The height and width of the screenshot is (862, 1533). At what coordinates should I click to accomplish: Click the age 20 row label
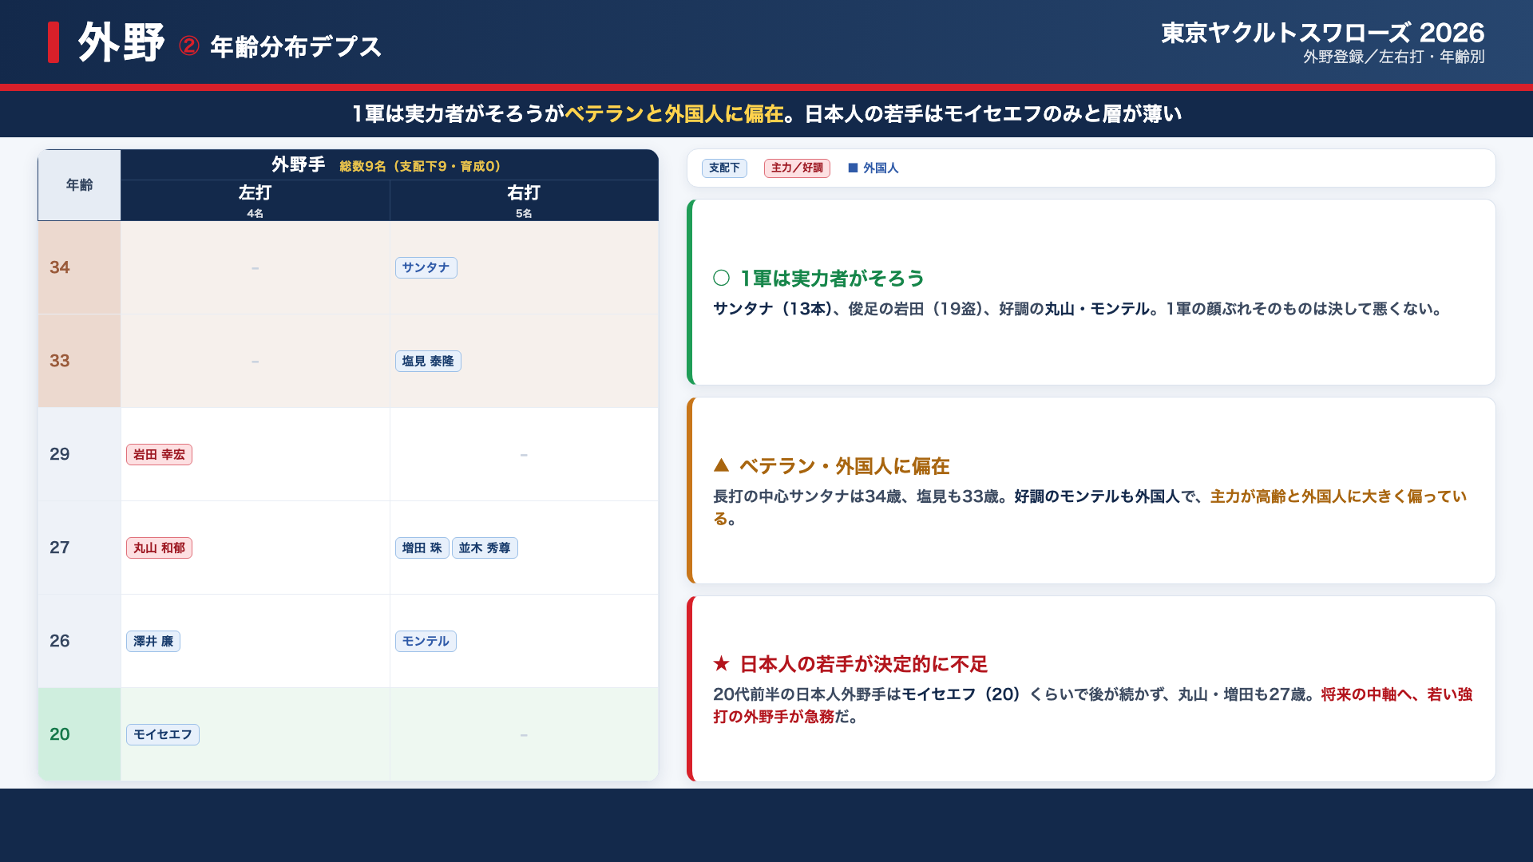tap(60, 734)
